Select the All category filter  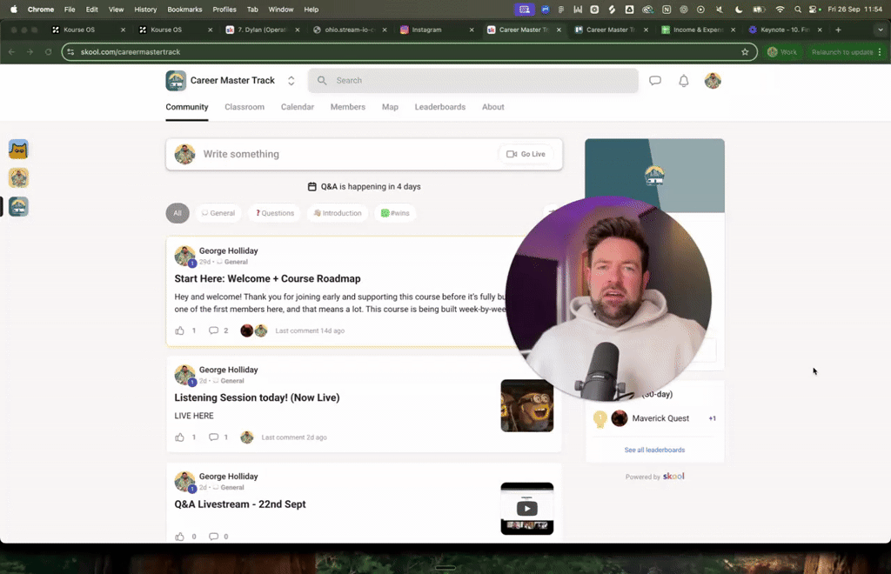[178, 213]
